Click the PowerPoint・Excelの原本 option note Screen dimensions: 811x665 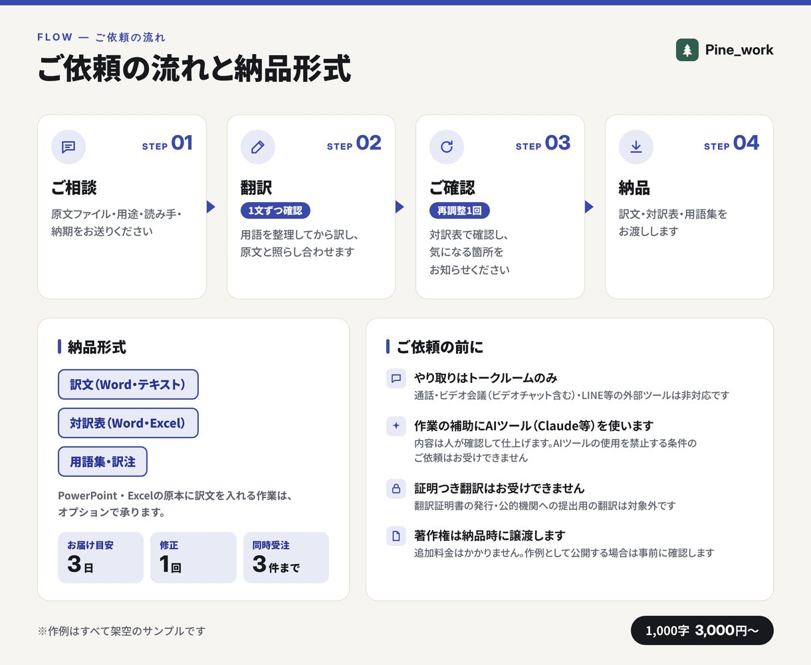click(x=175, y=504)
